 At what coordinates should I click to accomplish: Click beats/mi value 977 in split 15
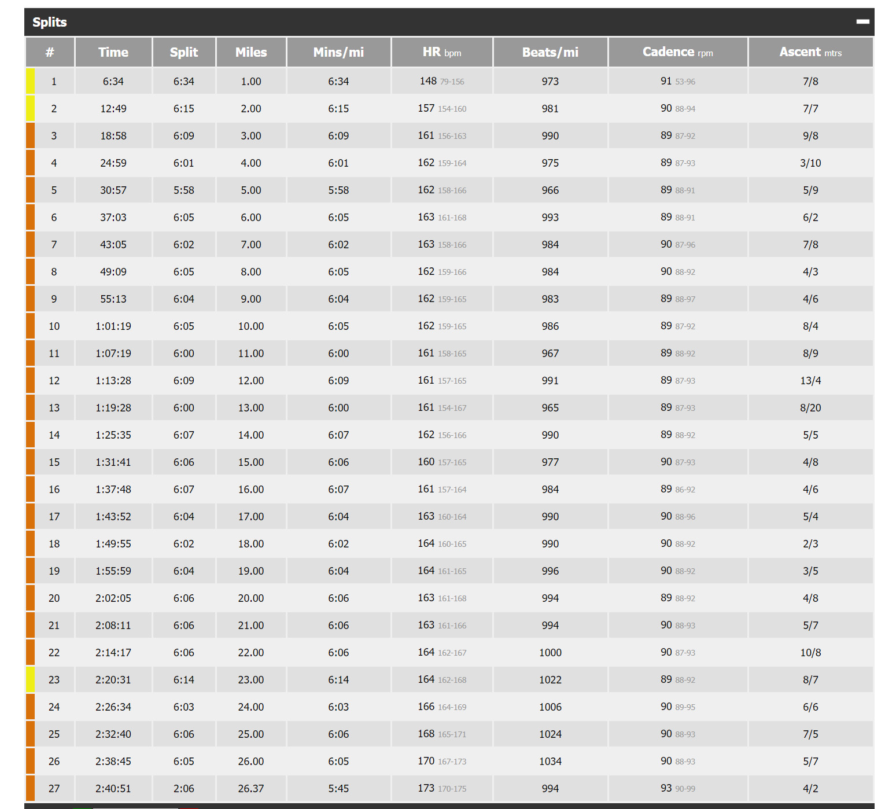[550, 462]
